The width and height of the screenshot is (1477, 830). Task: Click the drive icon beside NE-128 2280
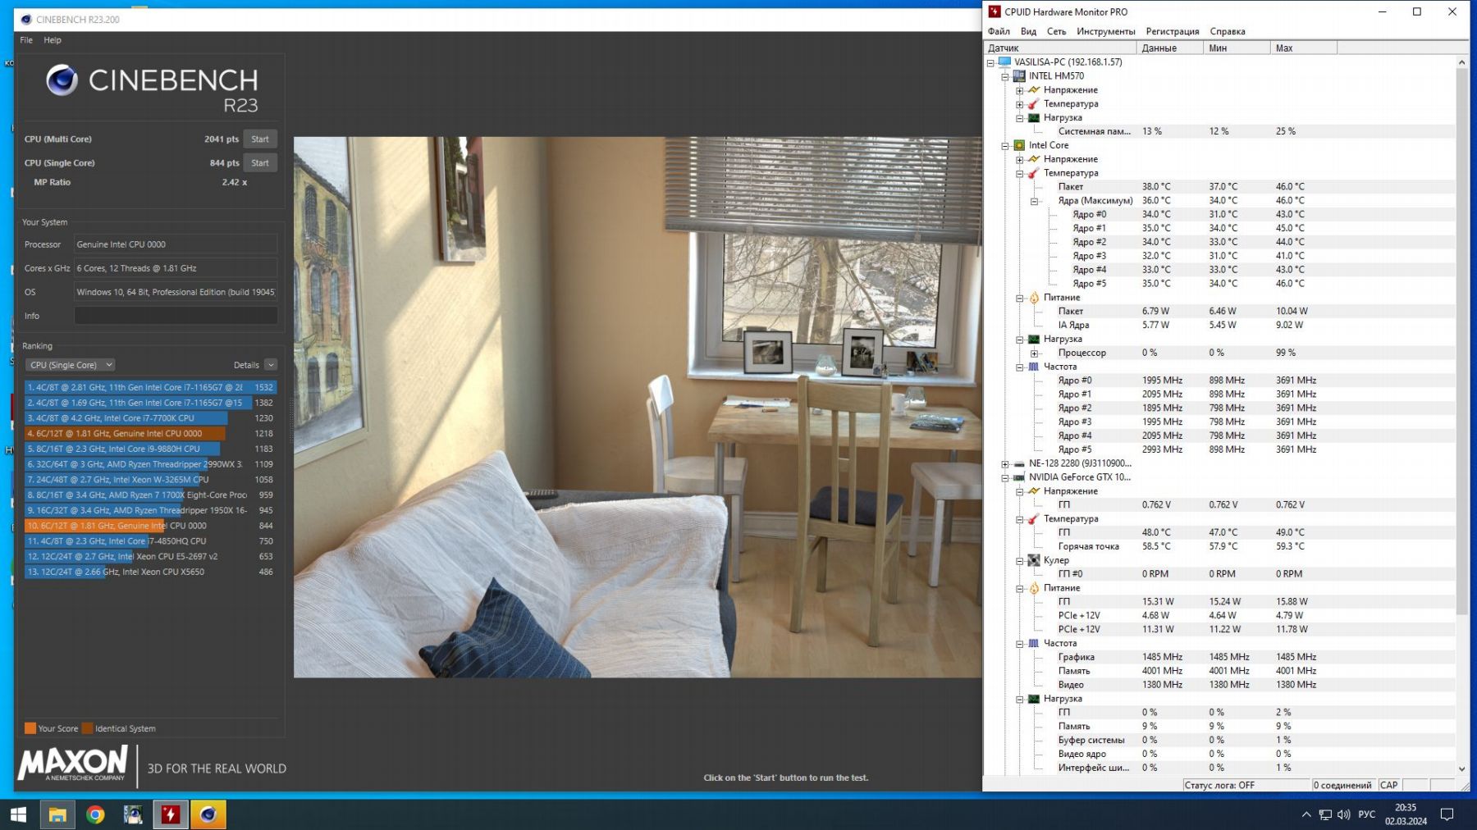[1019, 463]
